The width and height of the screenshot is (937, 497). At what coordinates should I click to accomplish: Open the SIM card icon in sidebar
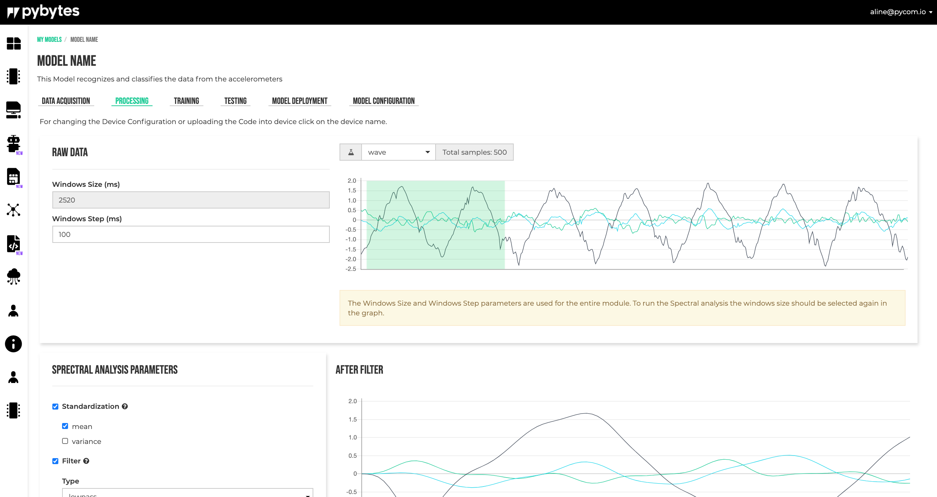coord(13,177)
